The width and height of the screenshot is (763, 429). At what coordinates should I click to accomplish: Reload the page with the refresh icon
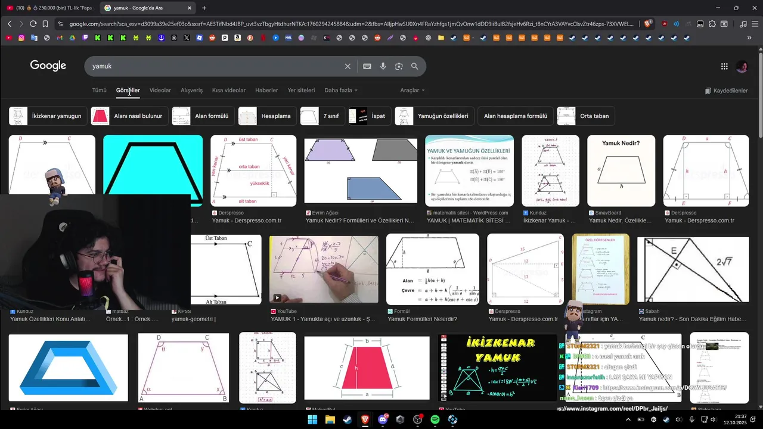[x=33, y=24]
